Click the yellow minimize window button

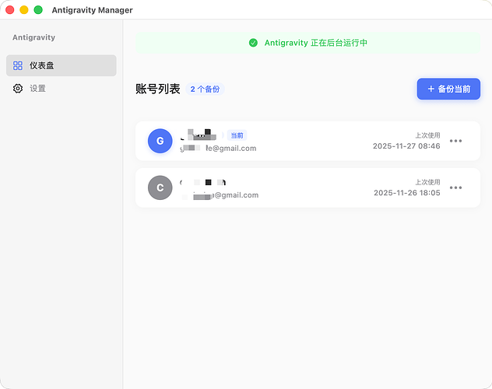[x=24, y=10]
